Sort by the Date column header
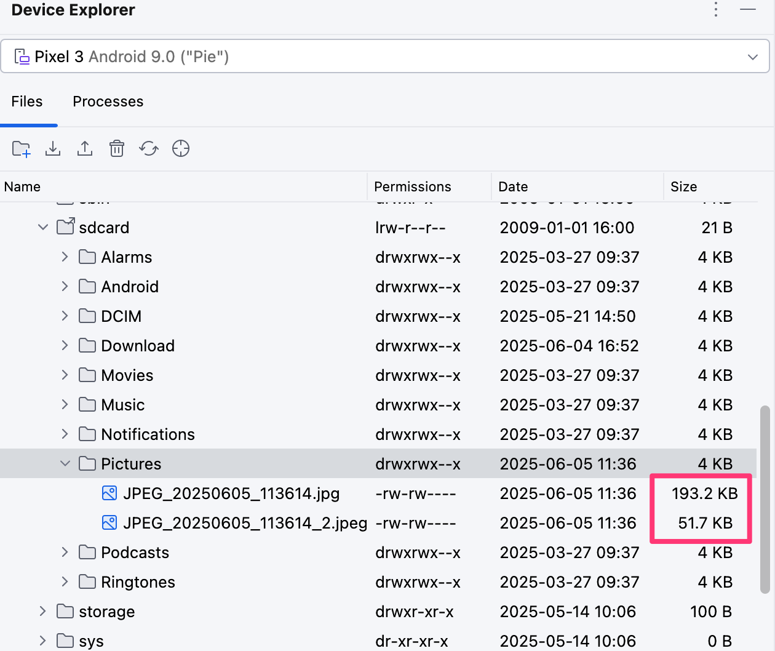The height and width of the screenshot is (651, 775). 514,187
